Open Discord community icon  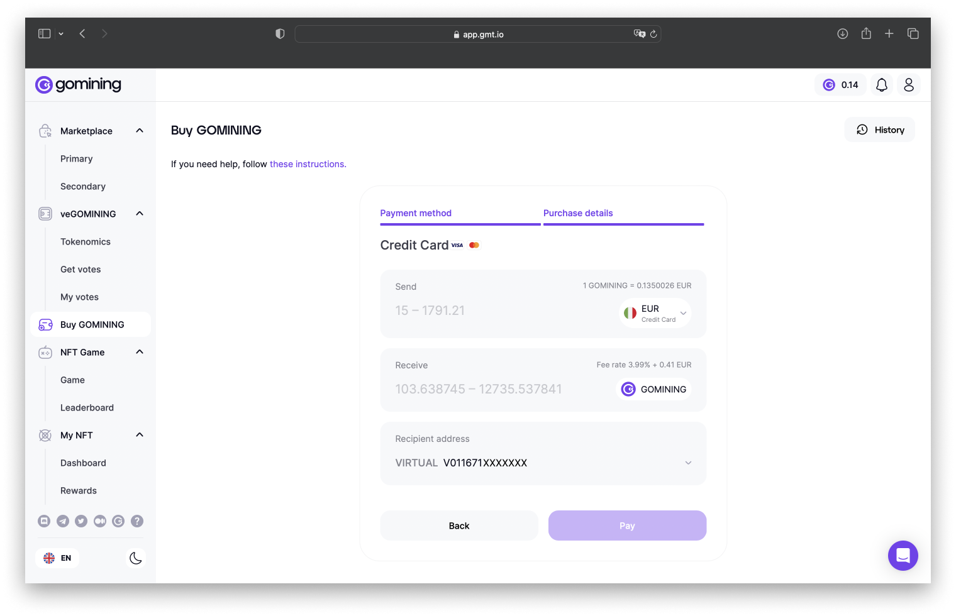coord(44,521)
